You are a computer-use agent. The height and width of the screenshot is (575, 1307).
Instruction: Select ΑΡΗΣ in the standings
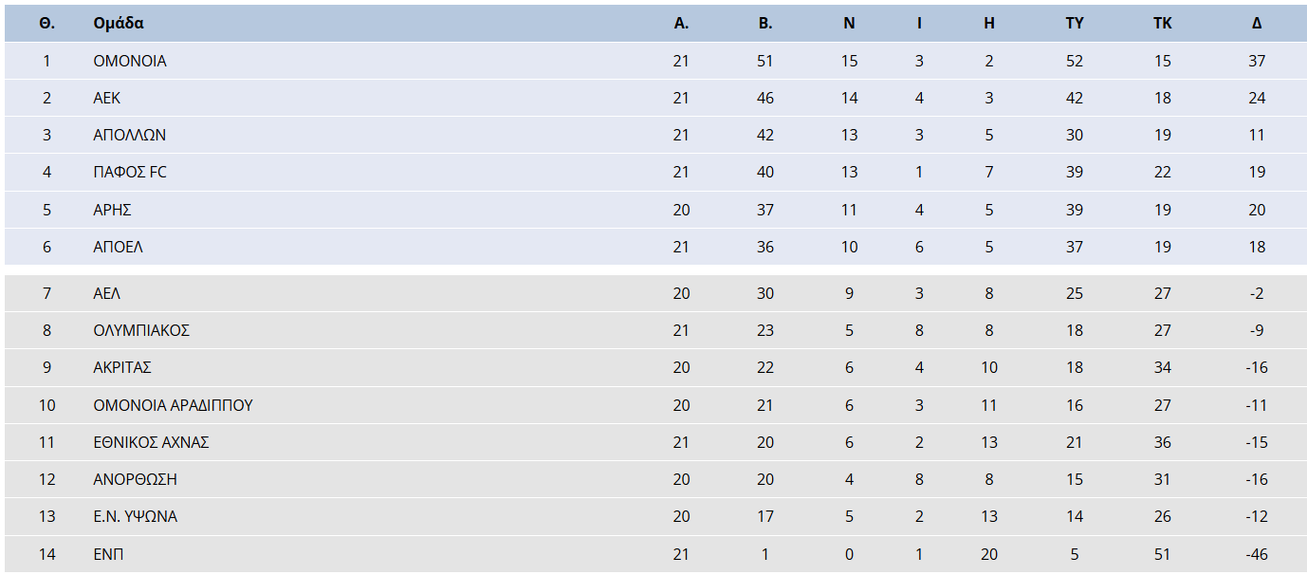[113, 210]
